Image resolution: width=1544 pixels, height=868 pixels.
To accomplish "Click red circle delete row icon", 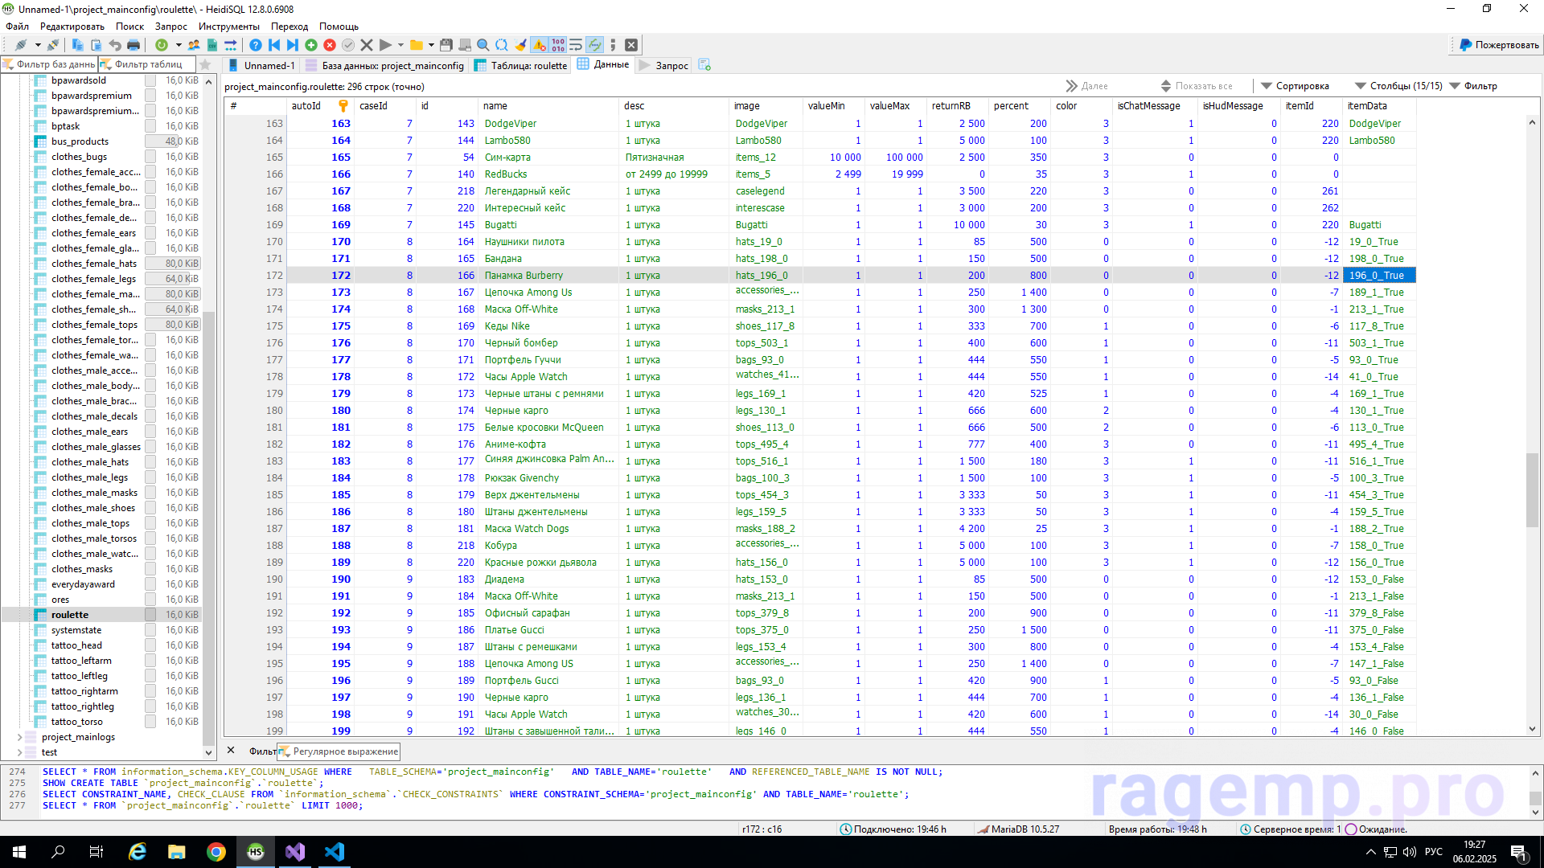I will click(330, 45).
